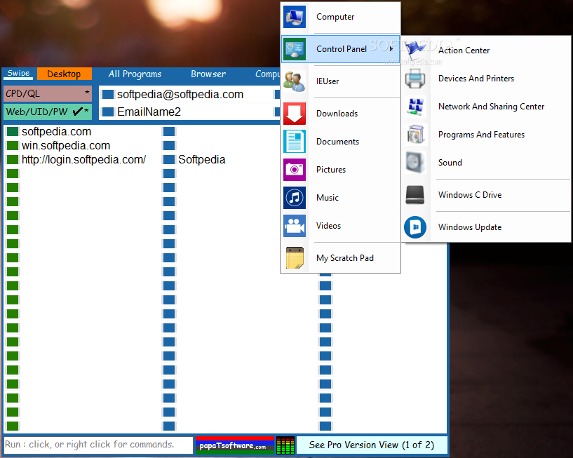573x458 pixels.
Task: Click the Pictures camera icon
Action: [294, 170]
